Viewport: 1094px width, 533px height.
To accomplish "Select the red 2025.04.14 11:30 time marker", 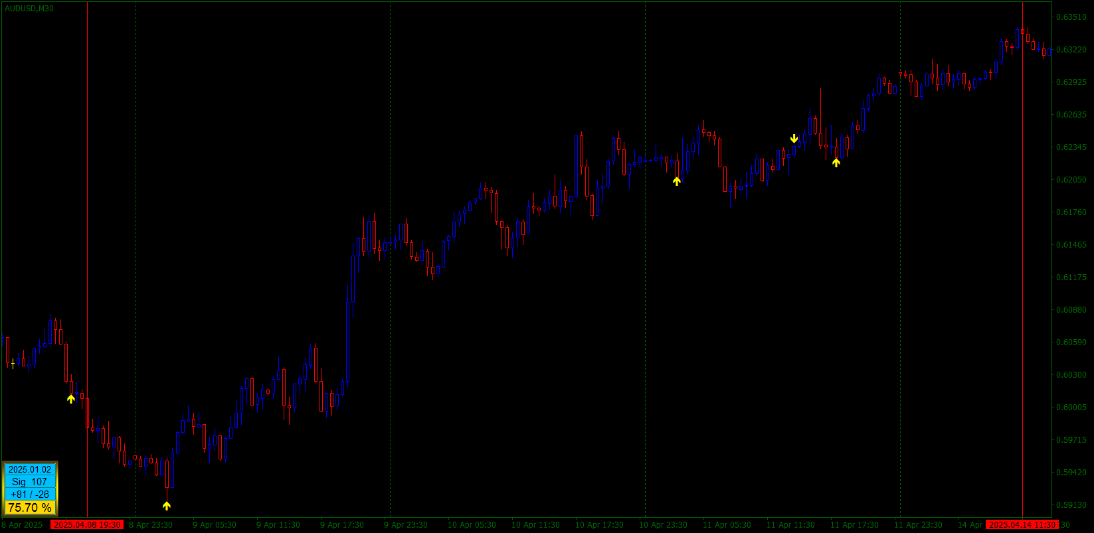I will (1022, 525).
